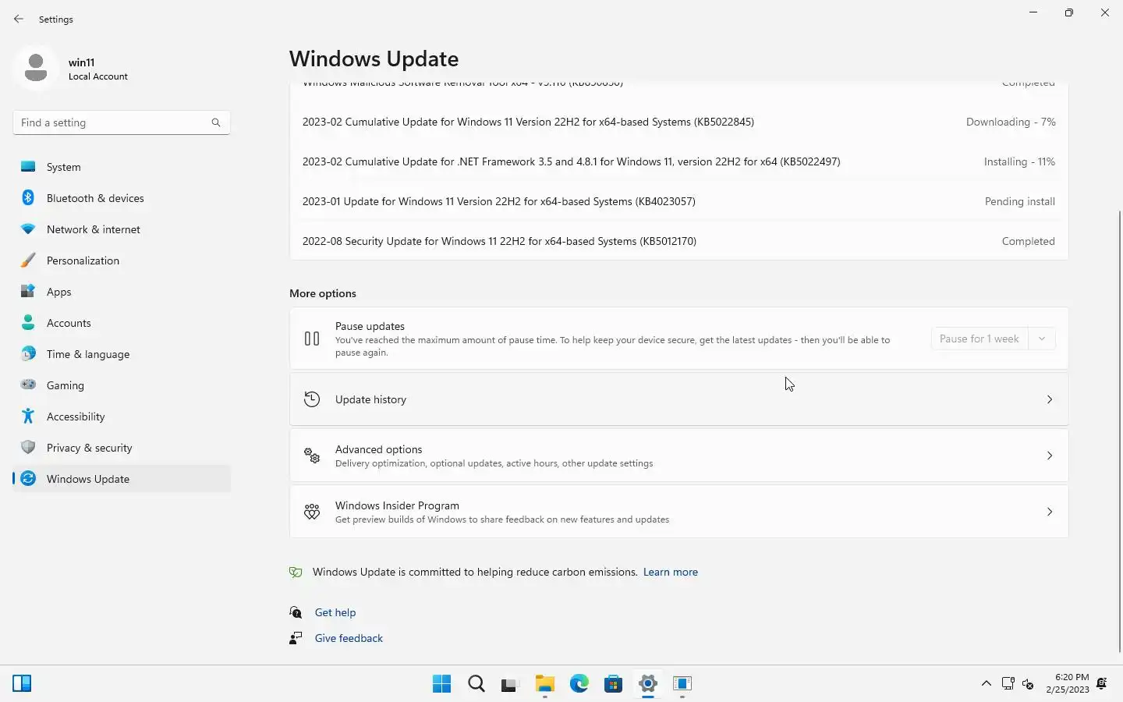Screen dimensions: 1123x702
Task: Open Microsoft Store from taskbar
Action: click(x=613, y=684)
